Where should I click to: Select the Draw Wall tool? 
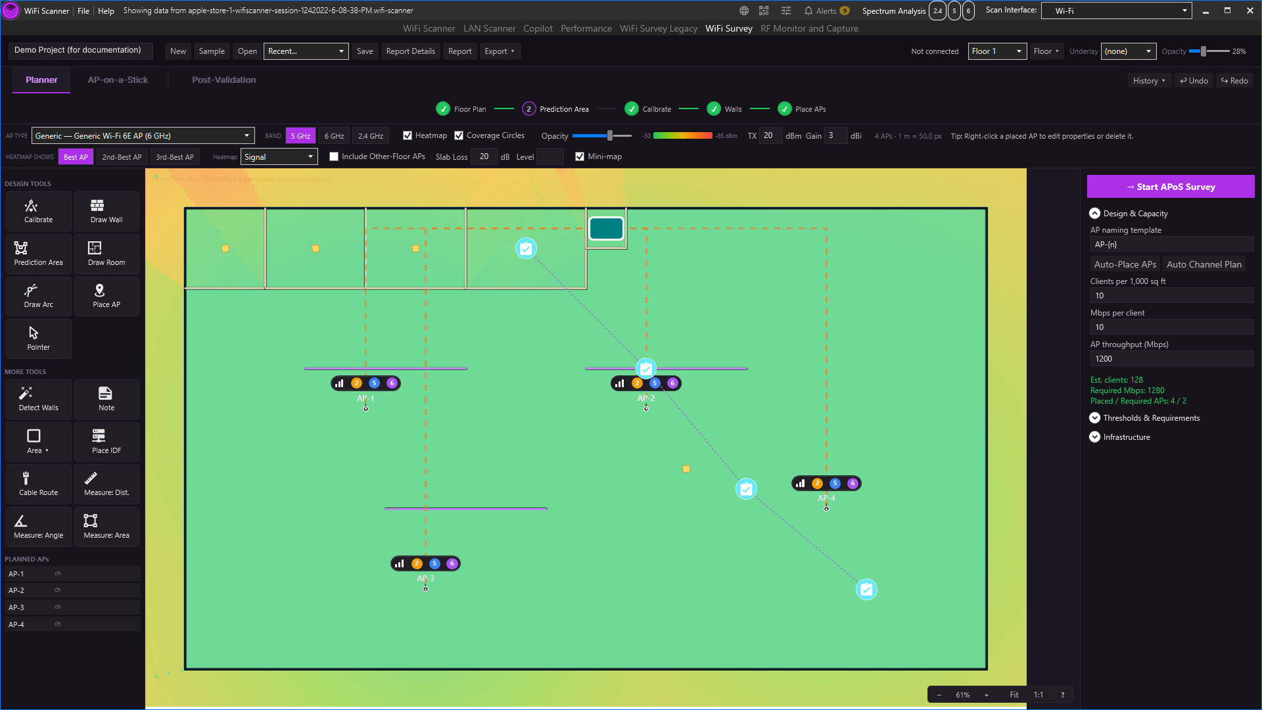click(106, 211)
